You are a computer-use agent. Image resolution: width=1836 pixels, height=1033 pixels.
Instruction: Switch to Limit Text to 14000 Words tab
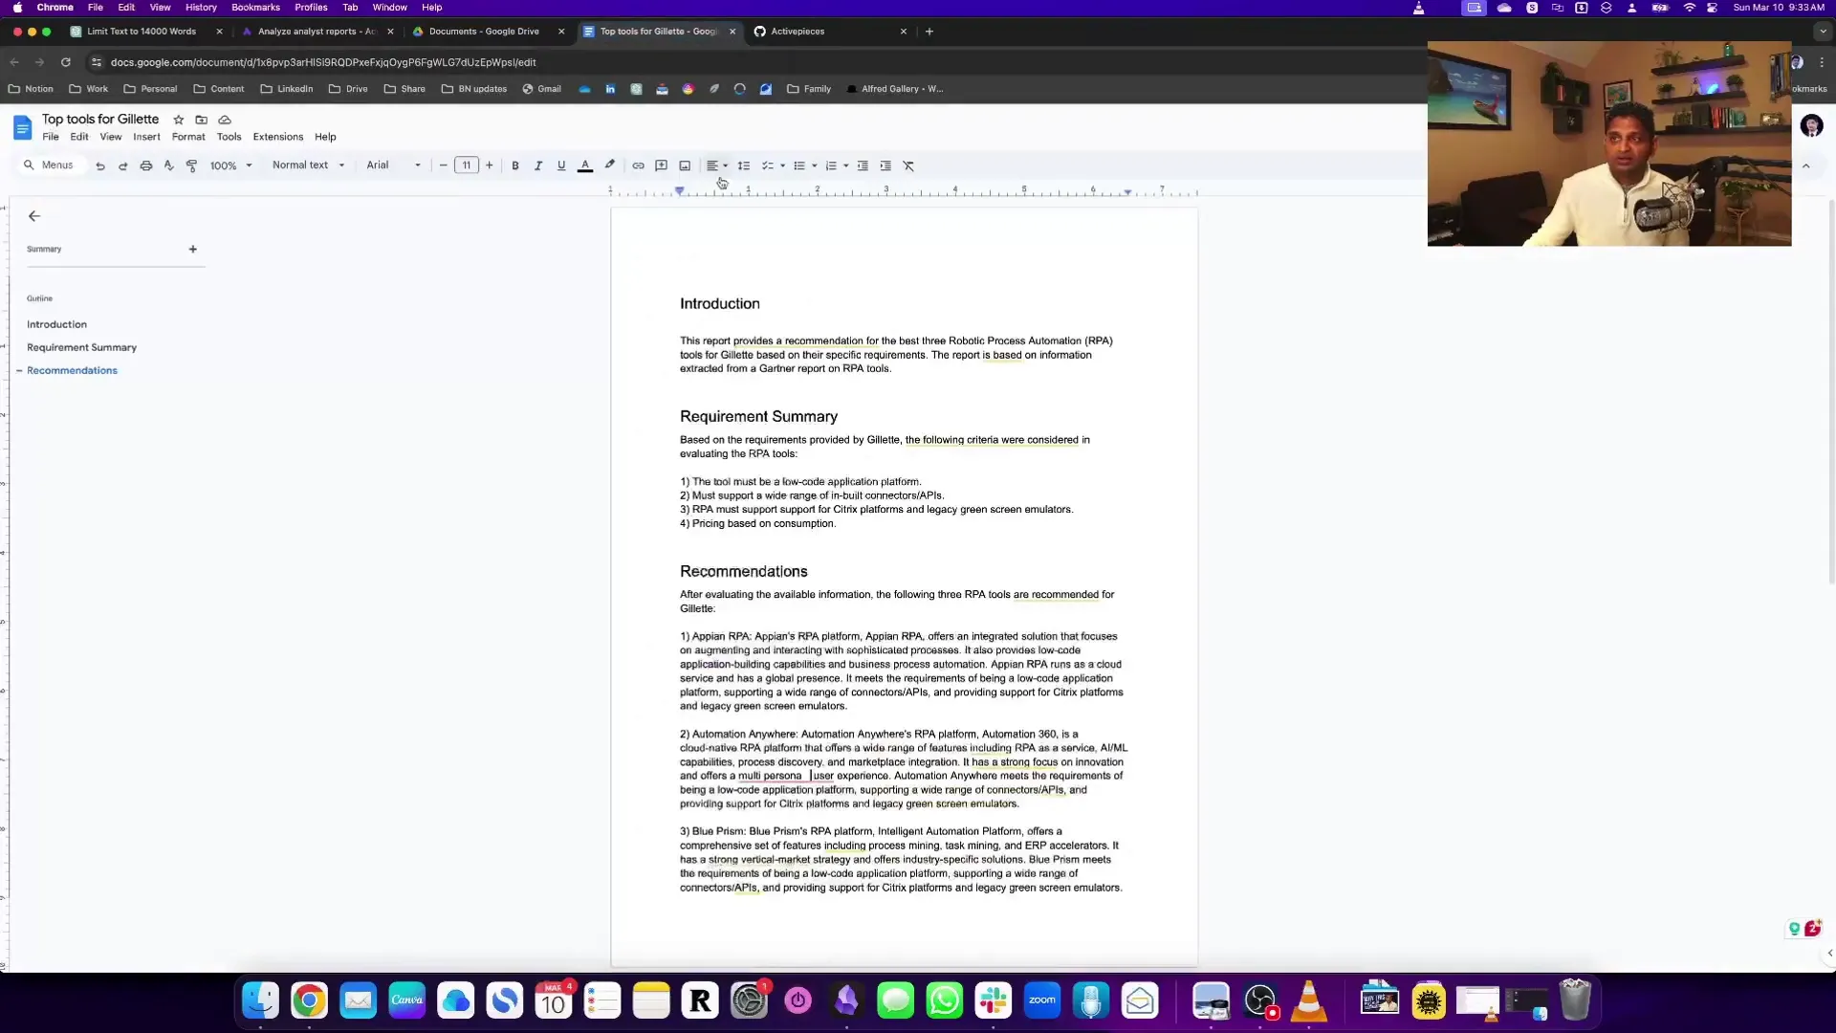click(x=146, y=32)
